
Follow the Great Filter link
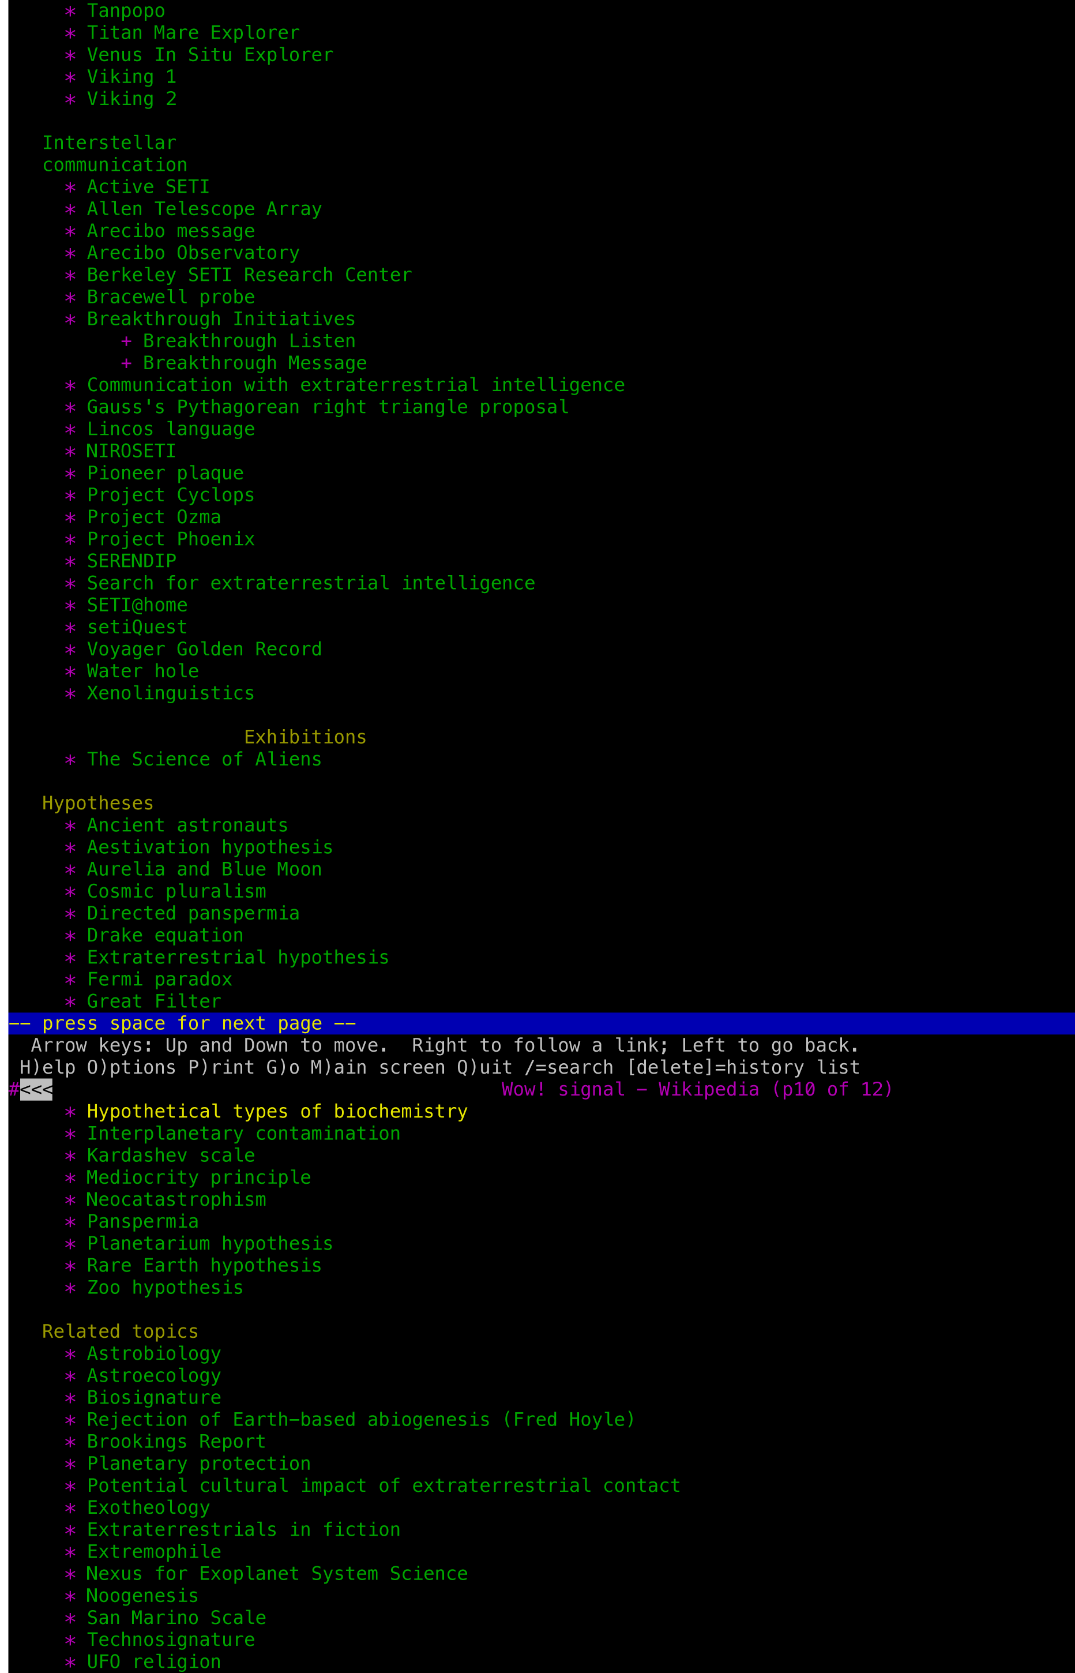[x=153, y=1000]
